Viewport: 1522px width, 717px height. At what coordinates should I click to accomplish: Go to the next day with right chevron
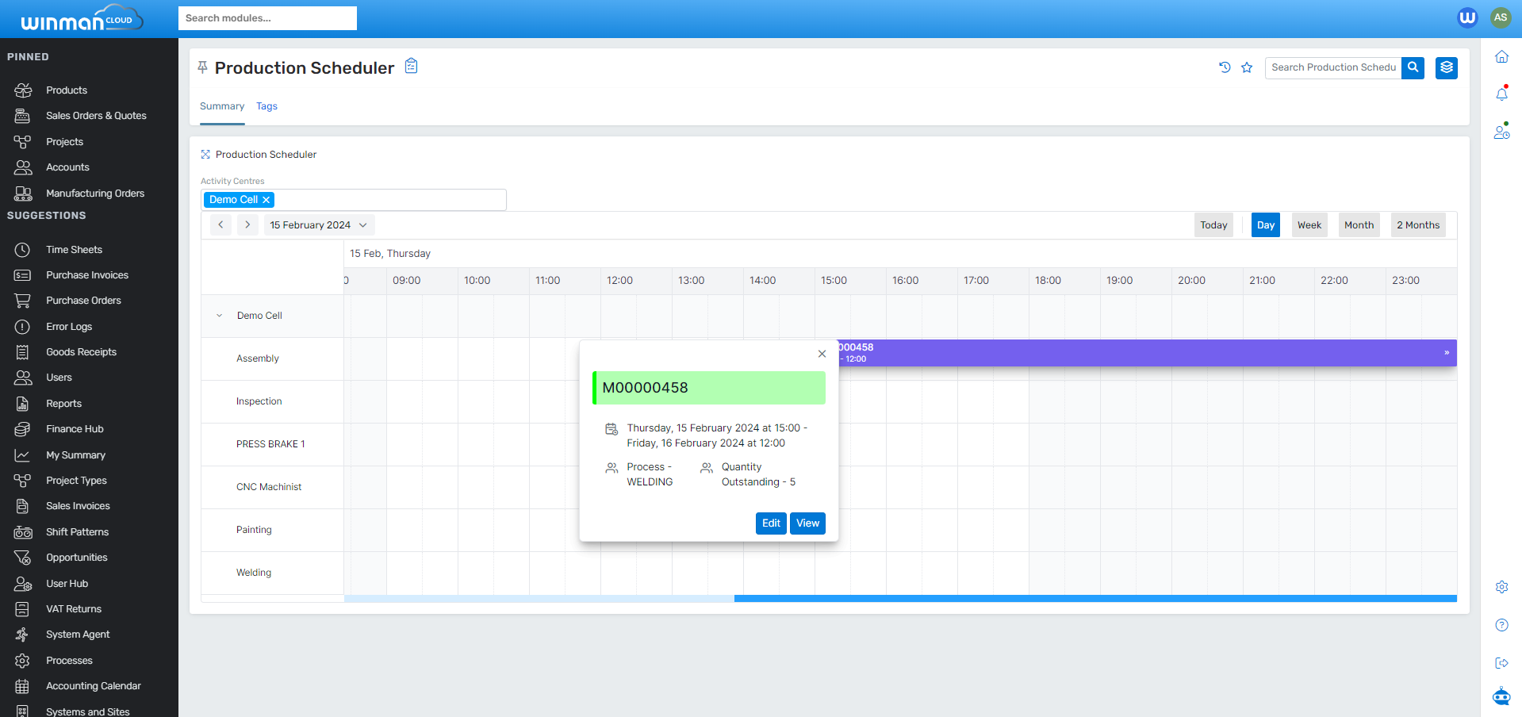247,225
